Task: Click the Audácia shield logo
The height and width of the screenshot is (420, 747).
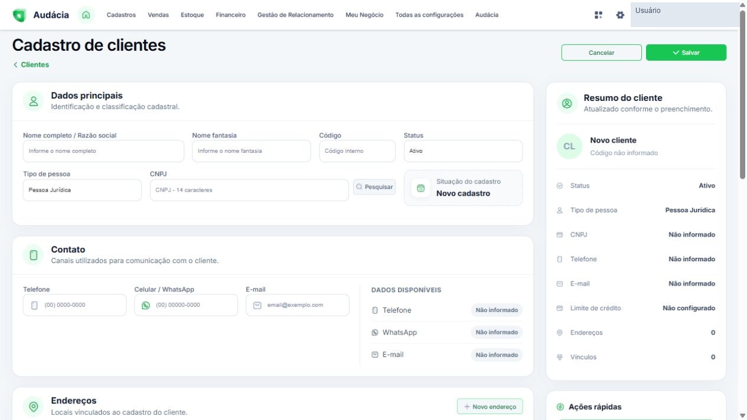Action: (x=19, y=15)
